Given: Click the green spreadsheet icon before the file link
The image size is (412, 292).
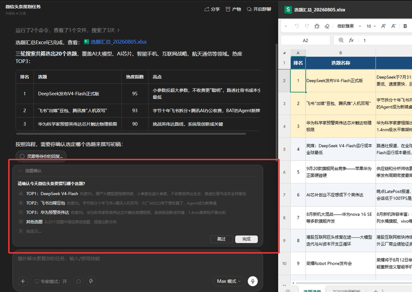Looking at the screenshot, I should tap(86, 42).
